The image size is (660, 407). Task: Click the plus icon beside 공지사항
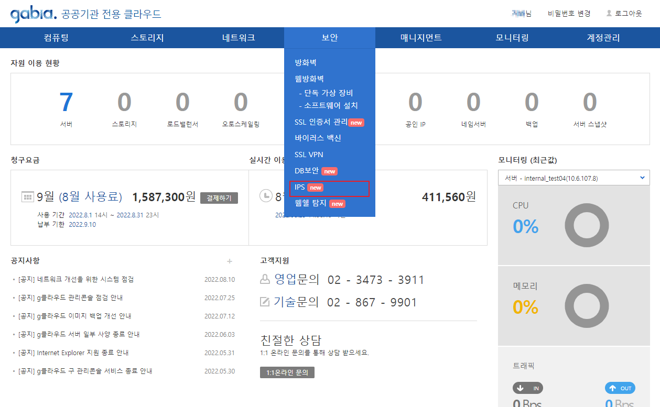[x=229, y=261]
